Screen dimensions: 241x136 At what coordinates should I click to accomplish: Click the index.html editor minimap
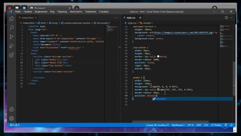coord(112,29)
